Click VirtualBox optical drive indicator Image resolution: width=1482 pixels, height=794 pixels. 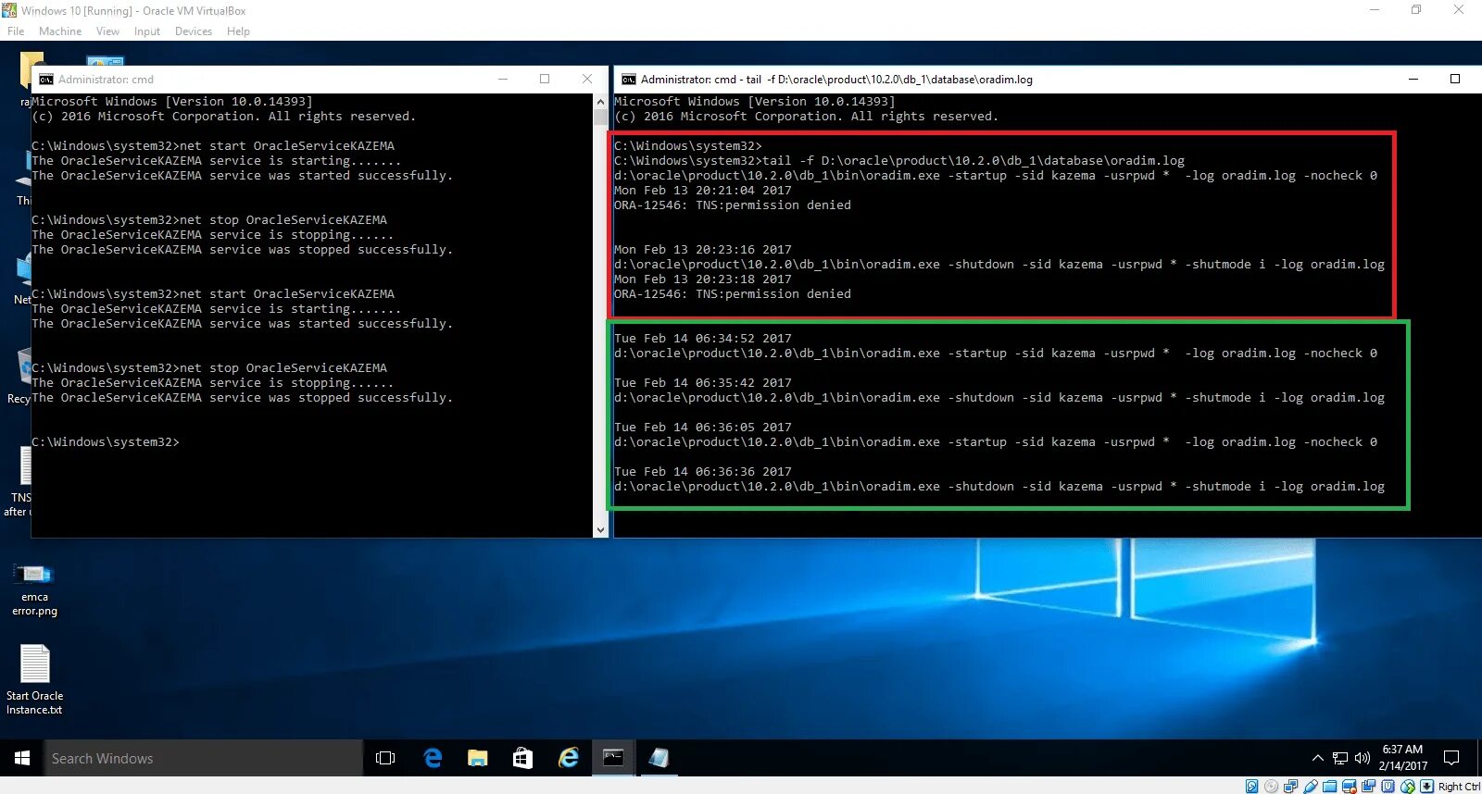coord(1272,787)
